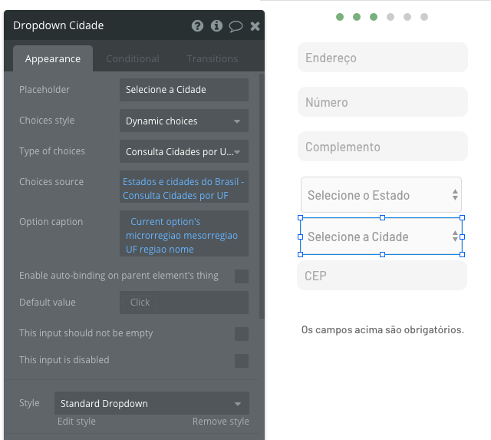Click the fourth gray progress dot

[x=390, y=17]
